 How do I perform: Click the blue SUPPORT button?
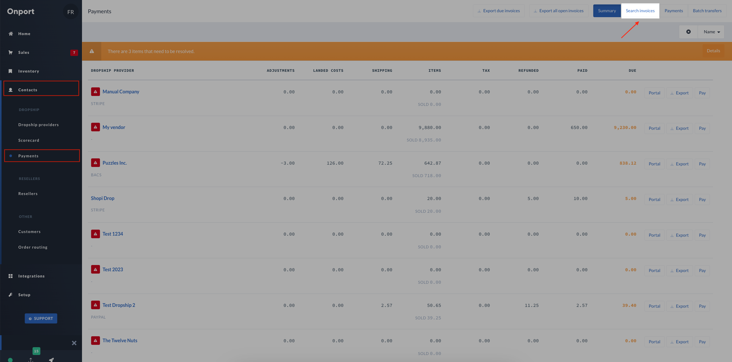click(x=41, y=319)
